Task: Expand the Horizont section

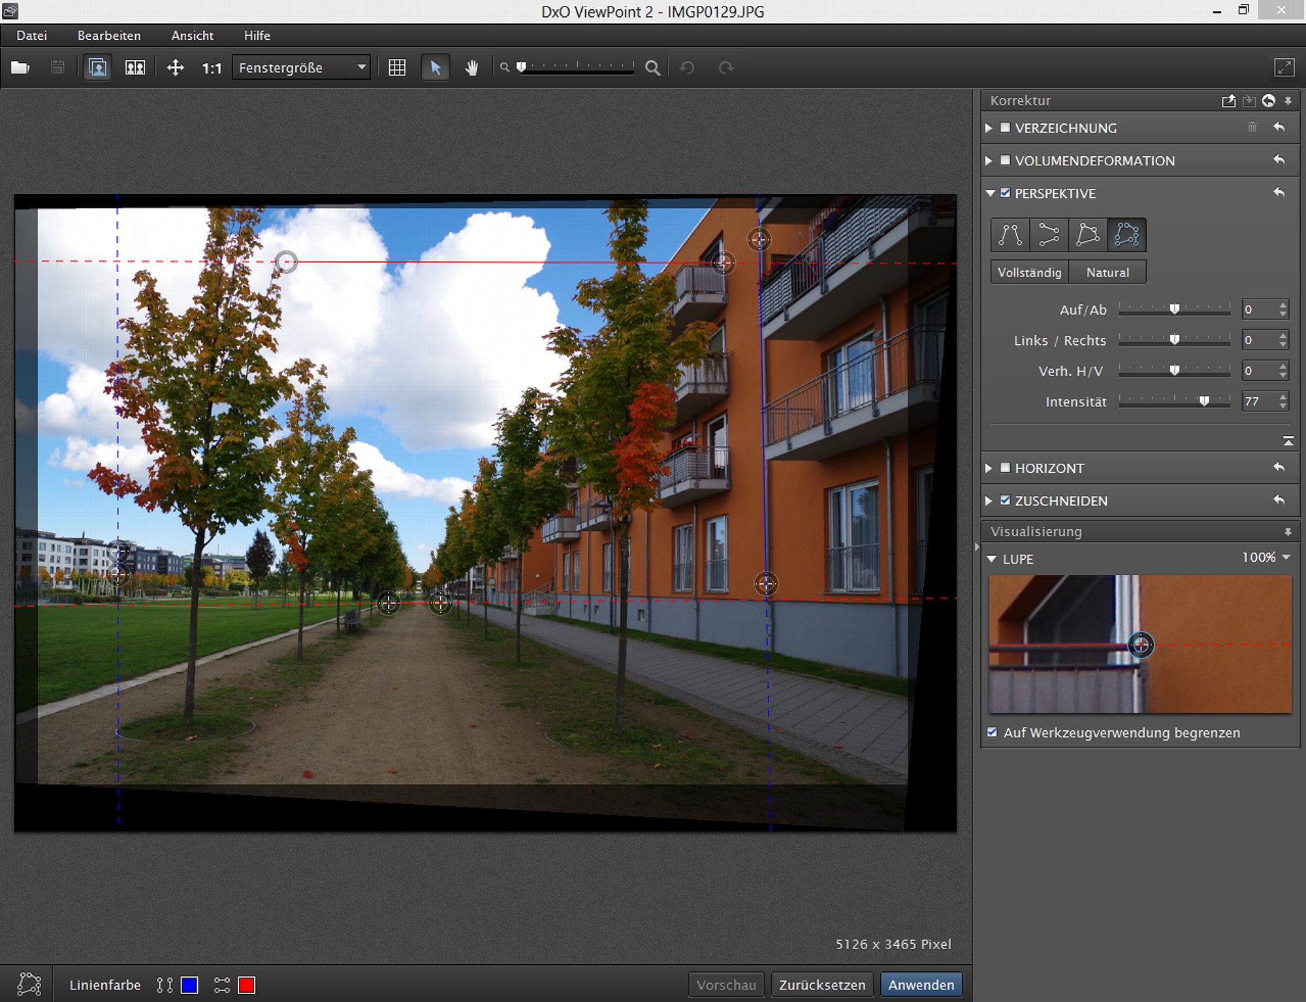Action: (989, 468)
